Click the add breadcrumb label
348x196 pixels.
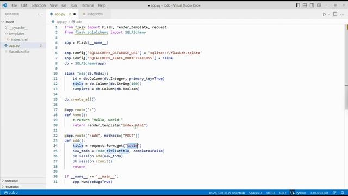click(79, 22)
